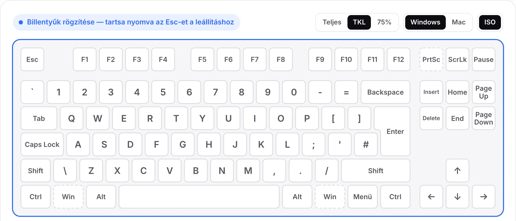Screen dimensions: 516x221
Task: Click the Menü key
Action: pyautogui.click(x=363, y=197)
